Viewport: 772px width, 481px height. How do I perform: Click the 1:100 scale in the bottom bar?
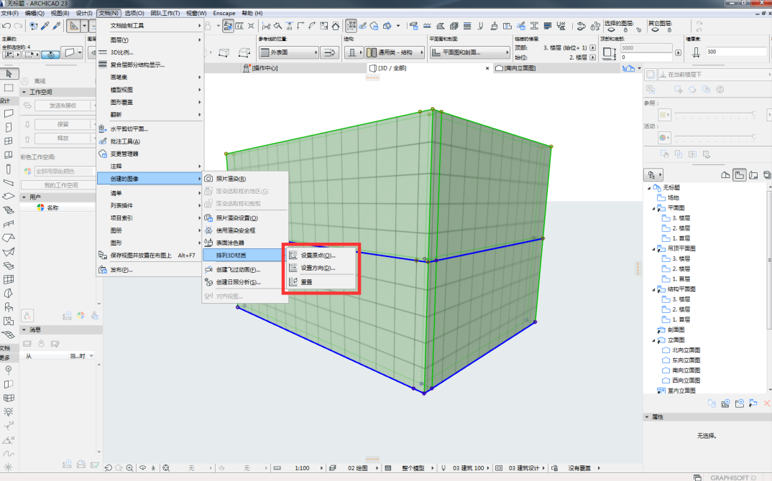click(x=302, y=468)
